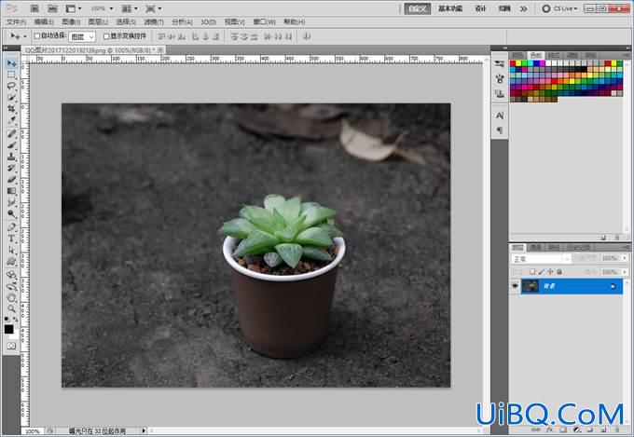The image size is (634, 437).
Task: Switch to the 基本功能 workspace
Action: click(450, 8)
